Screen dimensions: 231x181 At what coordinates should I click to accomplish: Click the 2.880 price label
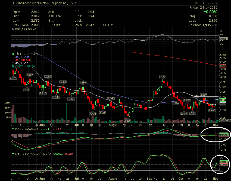176,104
